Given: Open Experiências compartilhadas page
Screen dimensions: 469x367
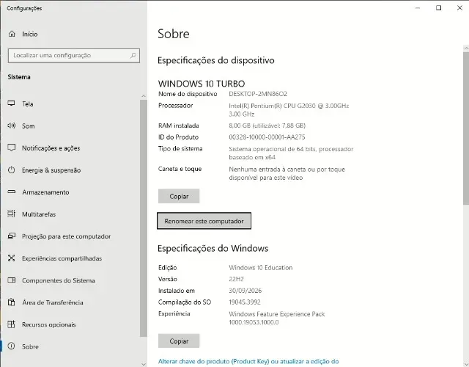Looking at the screenshot, I should click(70, 258).
